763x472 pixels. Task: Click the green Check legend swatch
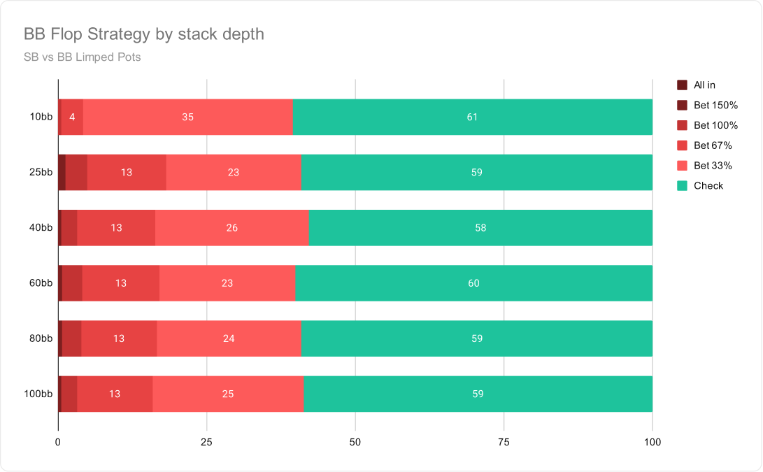pyautogui.click(x=682, y=186)
